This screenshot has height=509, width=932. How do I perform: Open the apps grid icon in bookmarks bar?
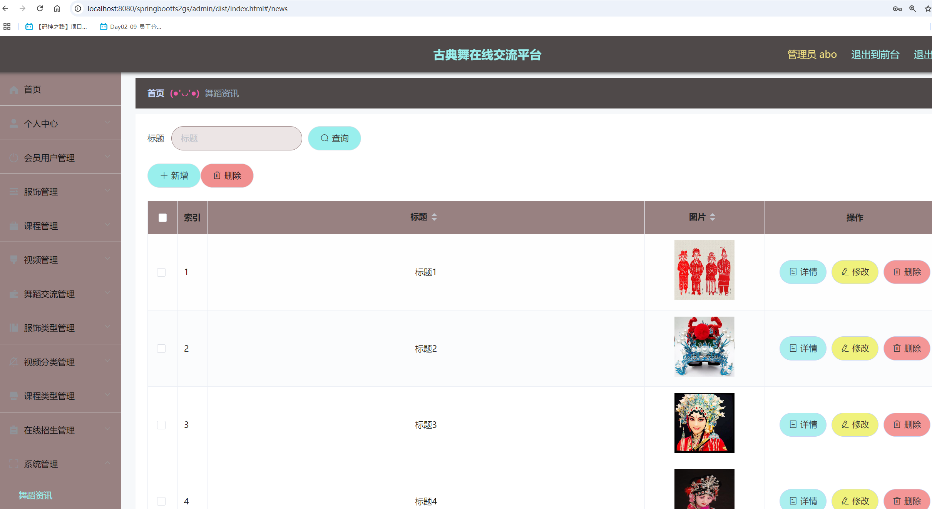(7, 27)
